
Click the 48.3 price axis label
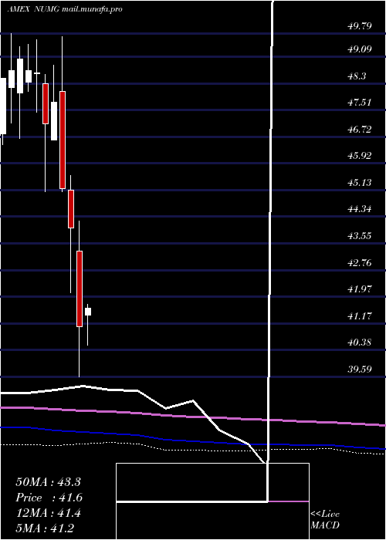pos(357,76)
